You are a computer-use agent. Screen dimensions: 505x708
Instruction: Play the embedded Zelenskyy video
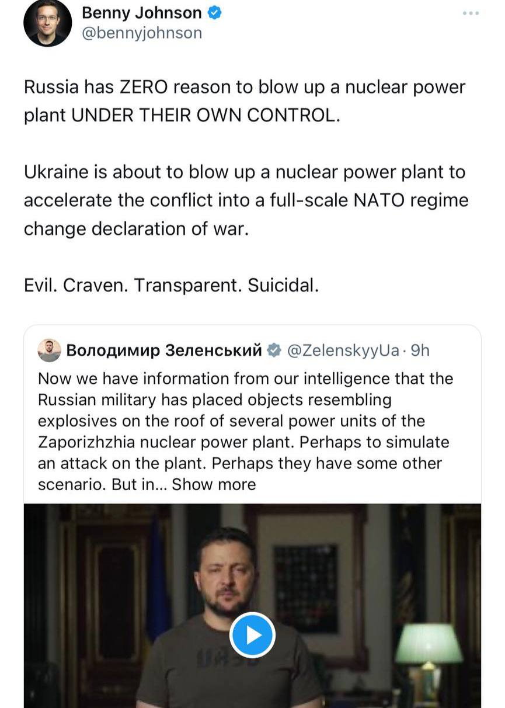252,635
